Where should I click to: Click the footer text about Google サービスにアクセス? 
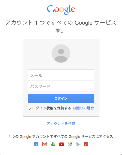(61, 137)
